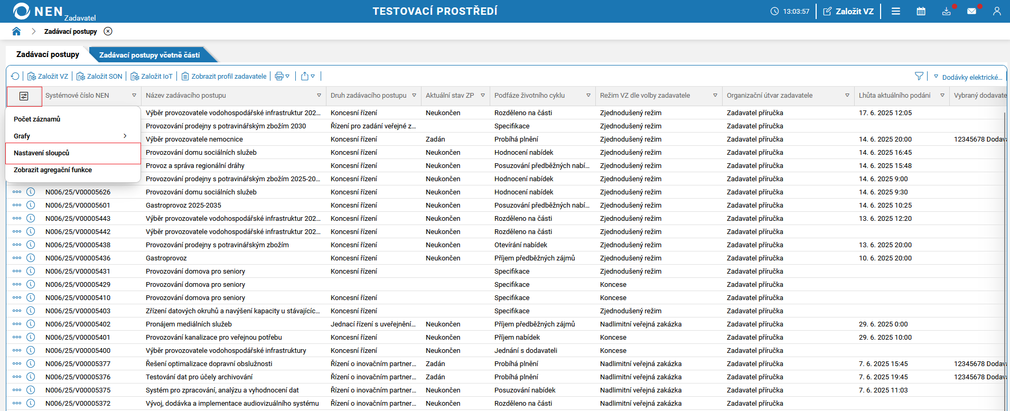This screenshot has width=1010, height=411.
Task: Click the refresh icon in toolbar
Action: [15, 76]
